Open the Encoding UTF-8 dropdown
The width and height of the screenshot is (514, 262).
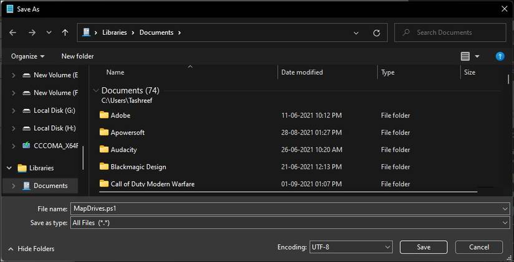[351, 247]
